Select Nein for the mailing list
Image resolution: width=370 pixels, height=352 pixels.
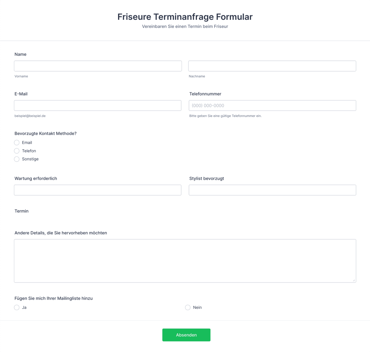(188, 307)
